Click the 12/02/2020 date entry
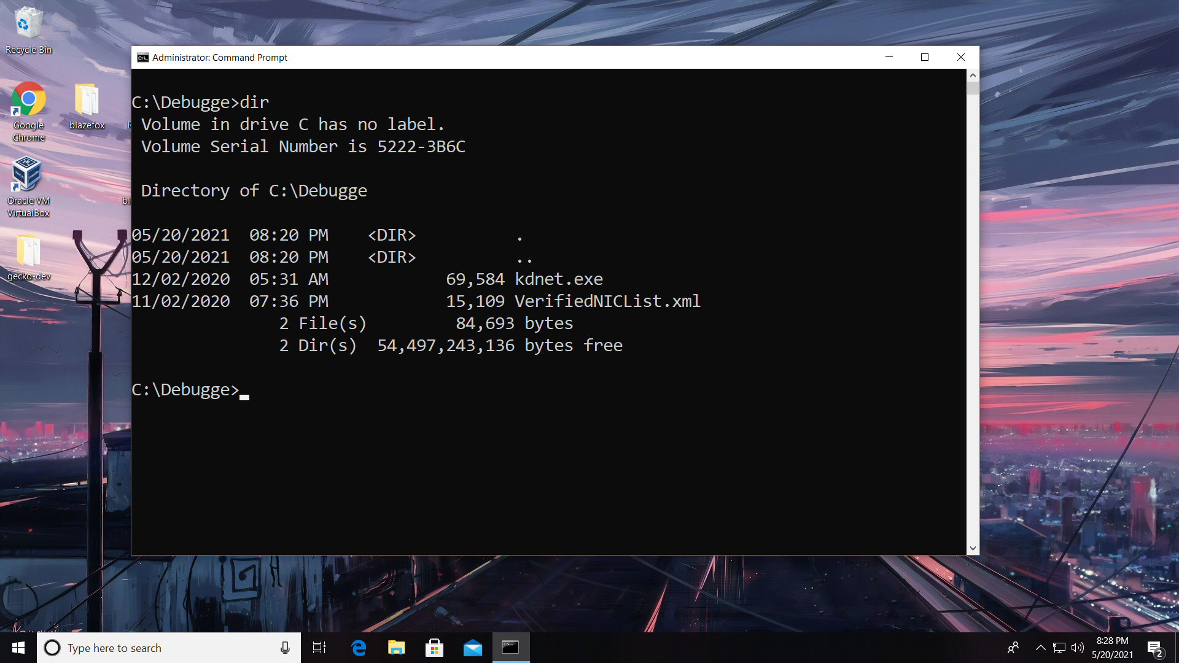This screenshot has height=663, width=1179. coord(181,279)
